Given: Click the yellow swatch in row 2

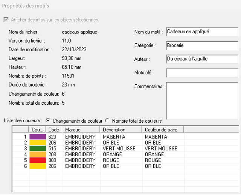Looking at the screenshot, I should pyautogui.click(x=38, y=143).
